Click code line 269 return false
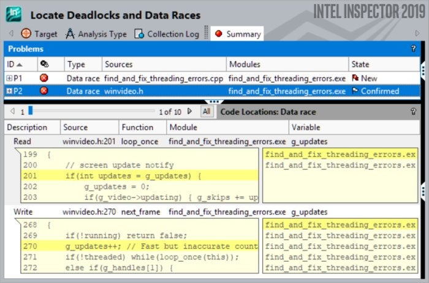Image resolution: width=429 pixels, height=283 pixels. click(x=140, y=235)
